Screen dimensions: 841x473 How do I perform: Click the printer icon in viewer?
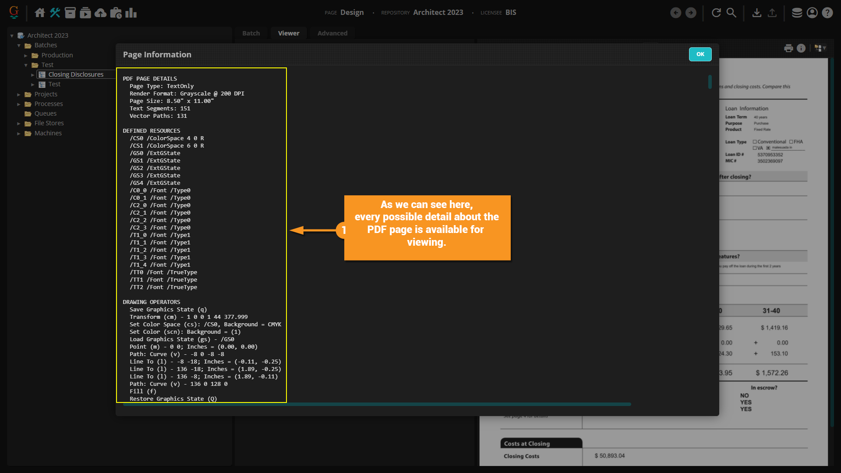point(788,48)
